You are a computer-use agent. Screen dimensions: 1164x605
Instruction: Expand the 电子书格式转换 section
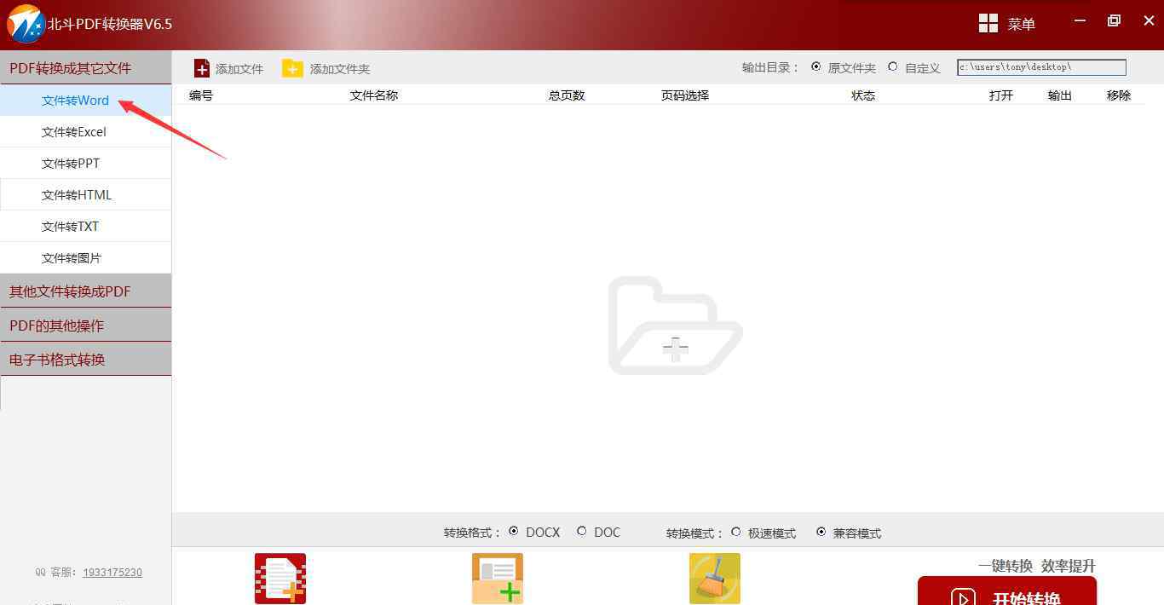pyautogui.click(x=85, y=360)
